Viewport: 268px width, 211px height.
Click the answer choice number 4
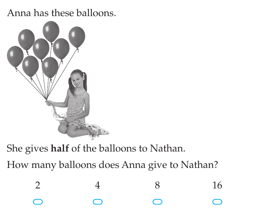[x=98, y=185]
